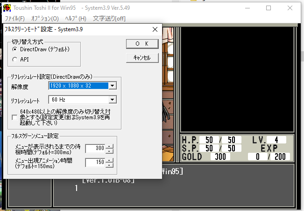Click the LV. value 4 in game status
304x211 pixels.
tap(276, 140)
